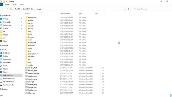This screenshot has height=97, width=172.
Task: Select the filezilla_setup batch file icon
Action: tap(26, 85)
